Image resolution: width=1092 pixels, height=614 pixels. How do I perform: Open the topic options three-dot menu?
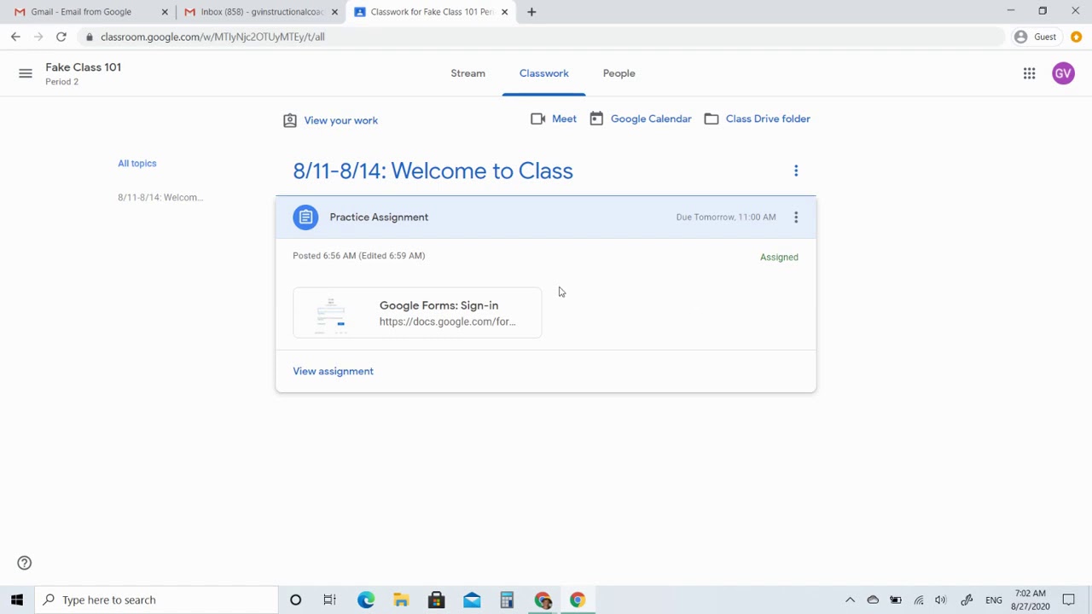pos(796,171)
